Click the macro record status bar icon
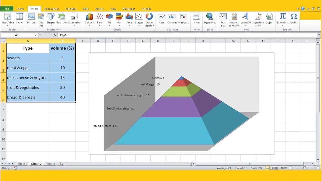Viewport: 322px width, 181px height. (16, 168)
